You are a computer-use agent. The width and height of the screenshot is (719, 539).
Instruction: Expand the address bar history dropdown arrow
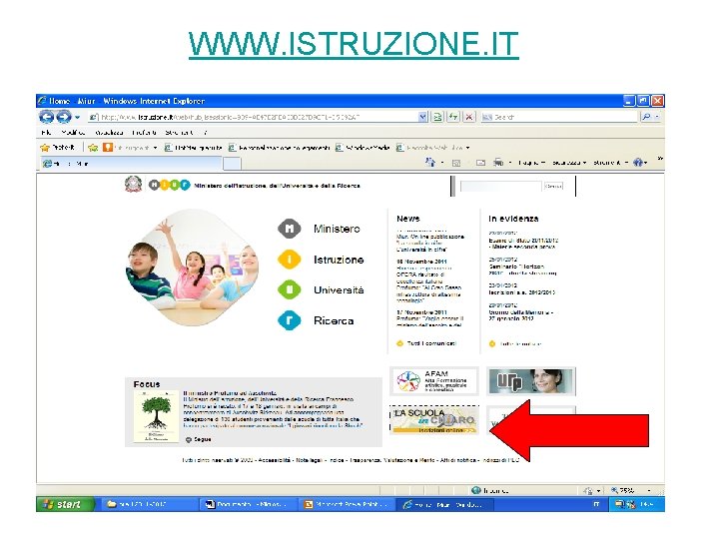(x=422, y=118)
